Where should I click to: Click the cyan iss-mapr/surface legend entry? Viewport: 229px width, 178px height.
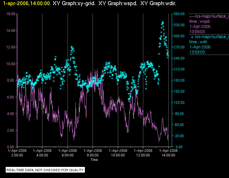210,37
